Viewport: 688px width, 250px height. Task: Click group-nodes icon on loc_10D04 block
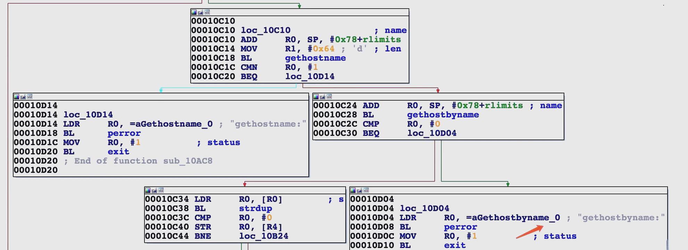coord(366,190)
